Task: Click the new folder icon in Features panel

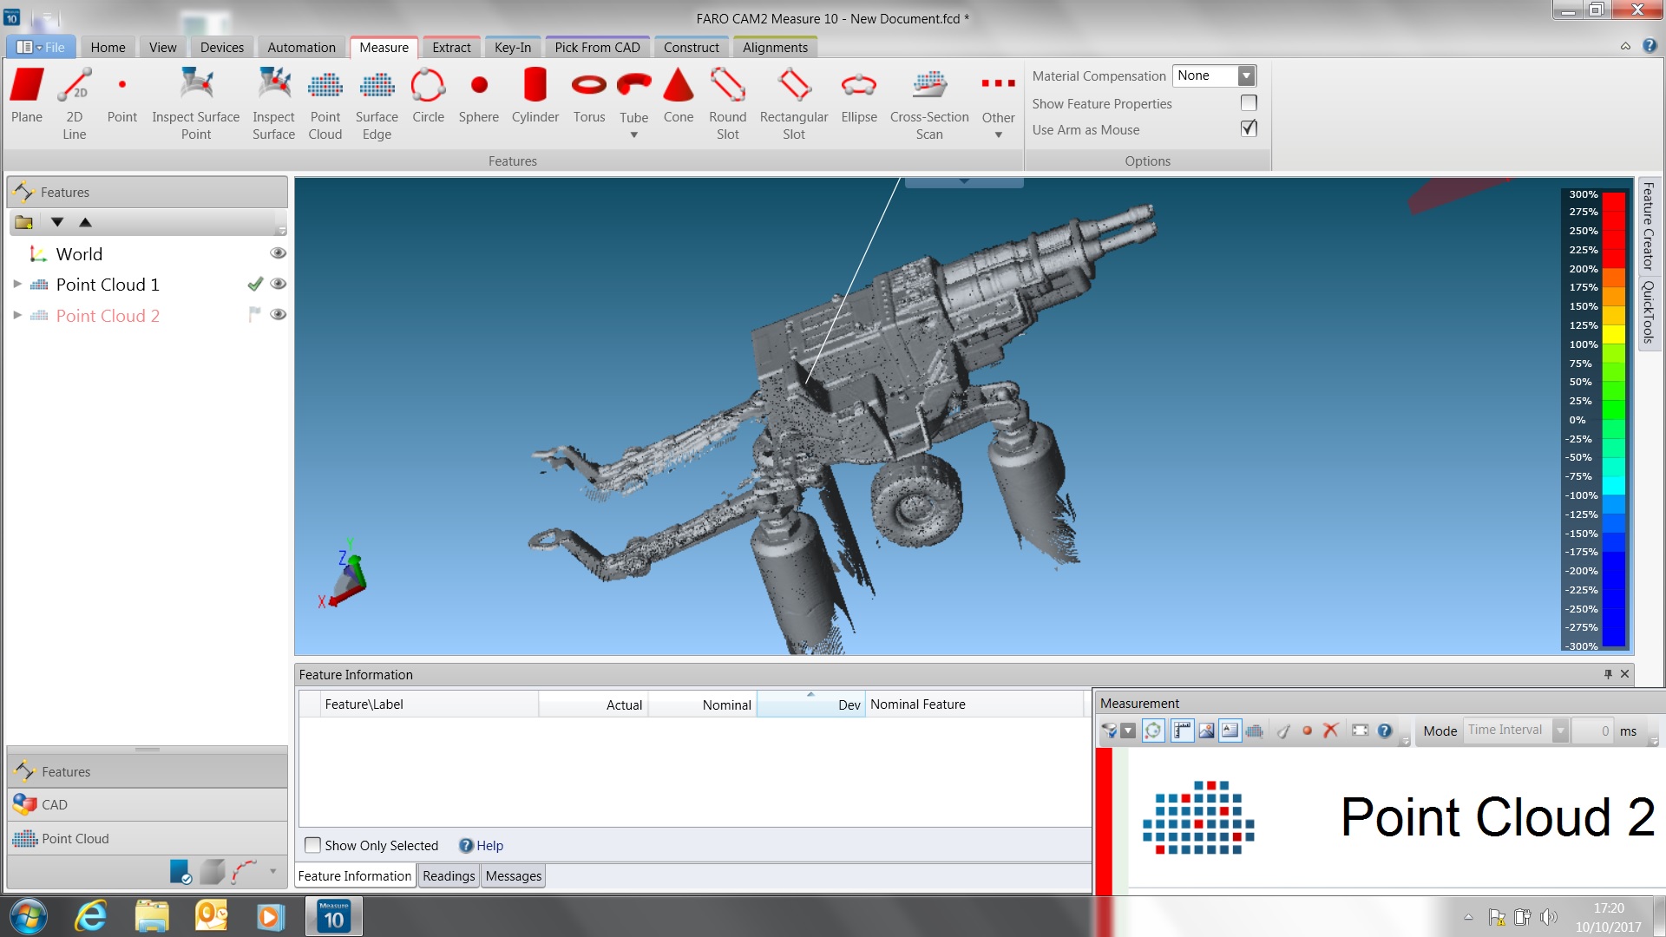Action: [24, 222]
